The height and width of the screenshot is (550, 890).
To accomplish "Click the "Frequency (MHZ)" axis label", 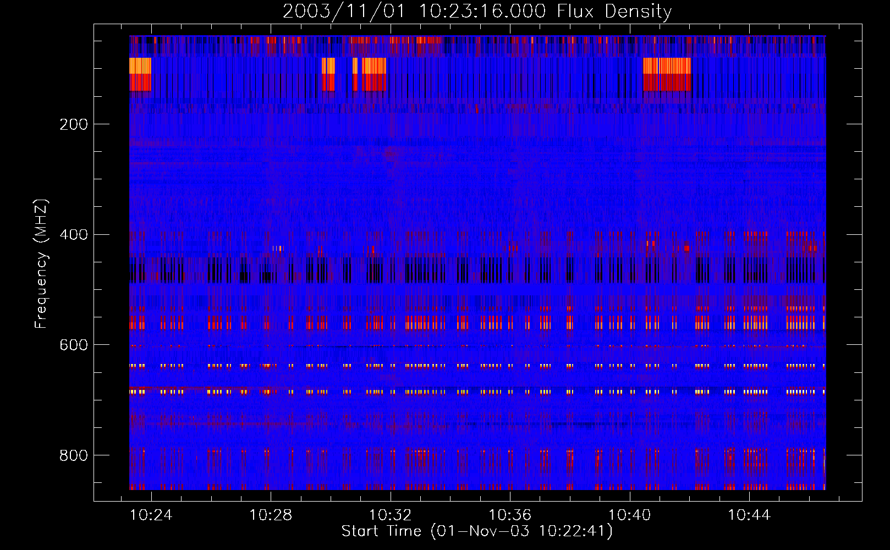I will click(x=41, y=264).
